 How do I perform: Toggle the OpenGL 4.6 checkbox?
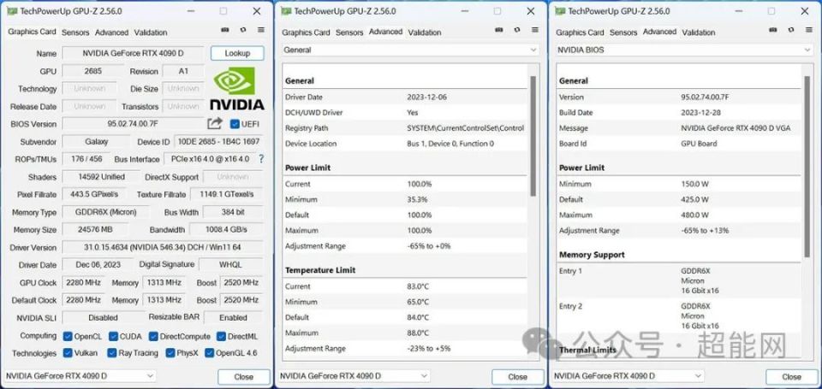click(x=210, y=353)
